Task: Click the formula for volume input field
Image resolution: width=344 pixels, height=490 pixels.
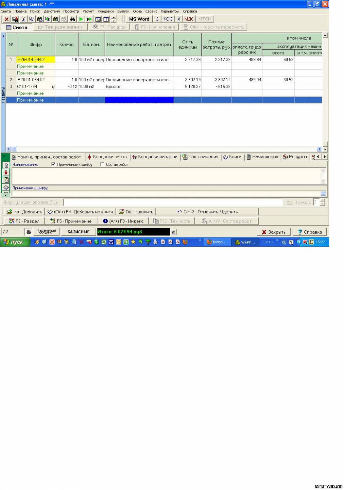Action: click(173, 203)
